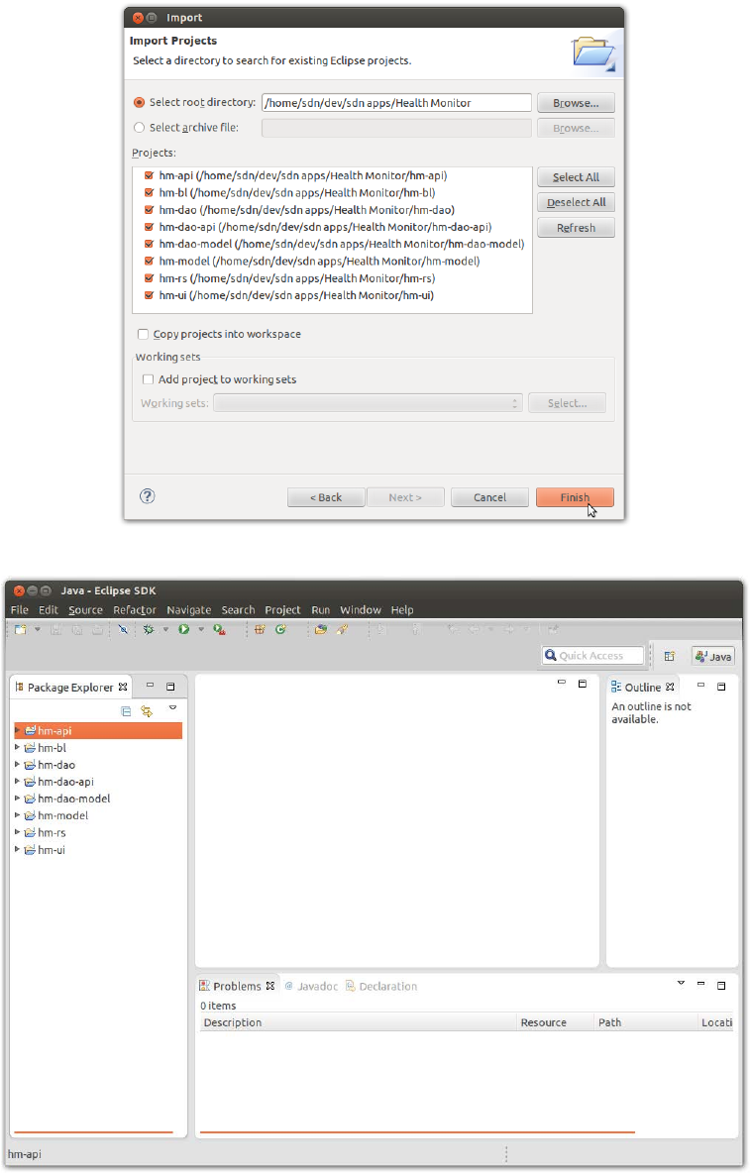Click the Refresh button

[576, 228]
